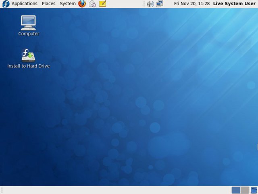The width and height of the screenshot is (258, 194).
Task: Launch Firefox web browser from panel
Action: (x=82, y=4)
